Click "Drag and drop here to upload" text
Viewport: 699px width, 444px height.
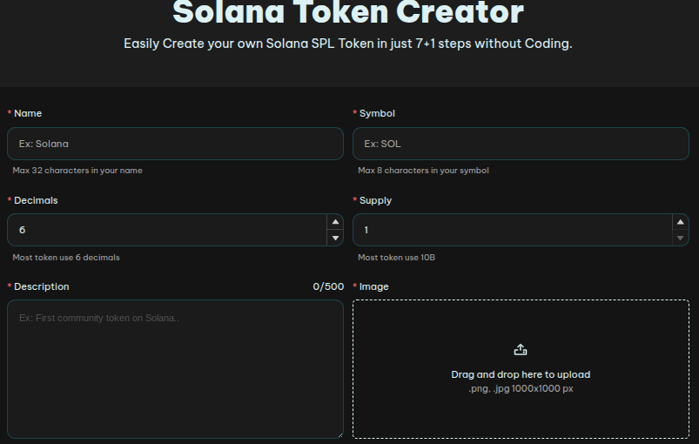coord(521,374)
